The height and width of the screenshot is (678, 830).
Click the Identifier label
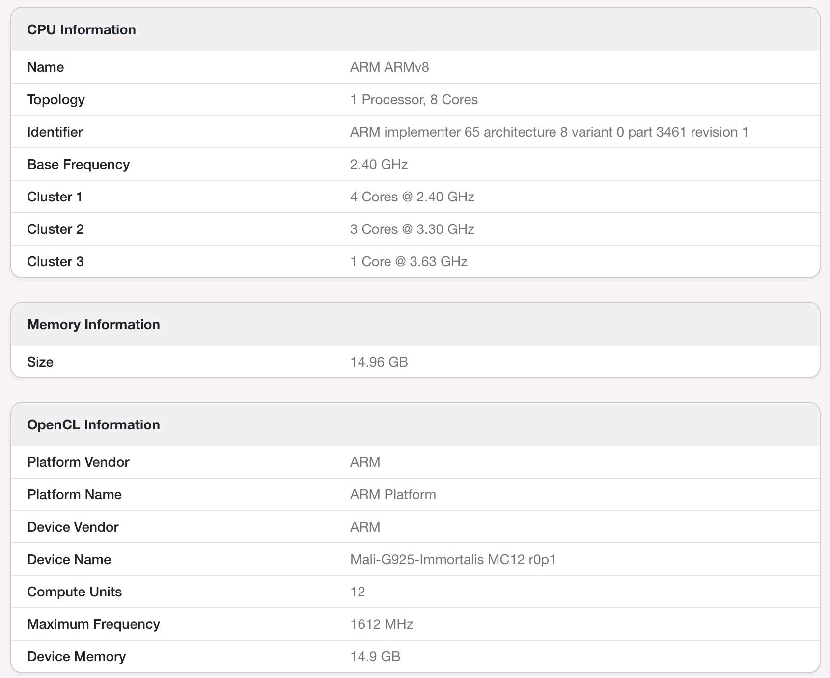pyautogui.click(x=55, y=132)
